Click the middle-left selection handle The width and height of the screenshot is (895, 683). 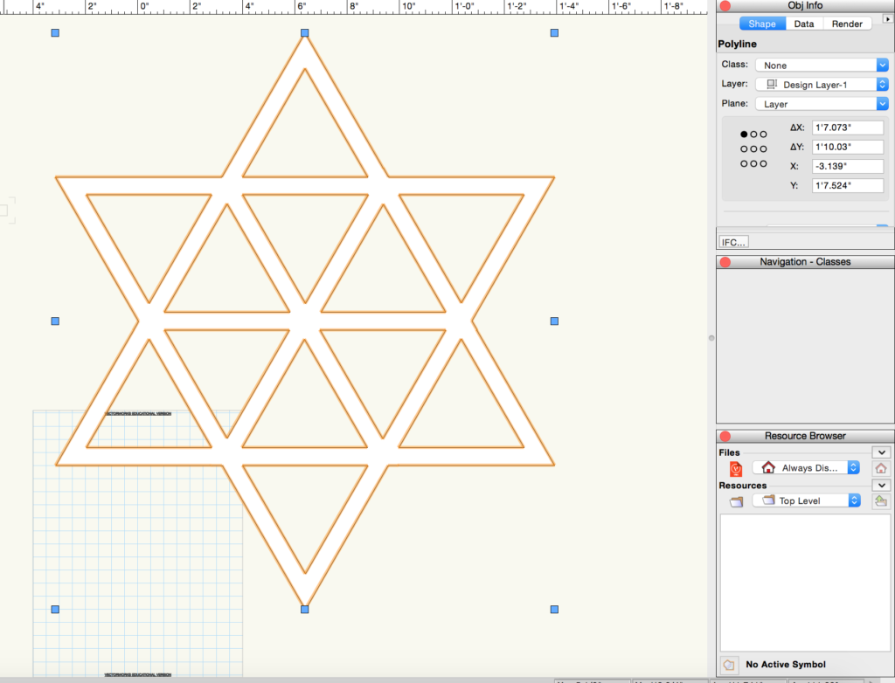tap(55, 321)
